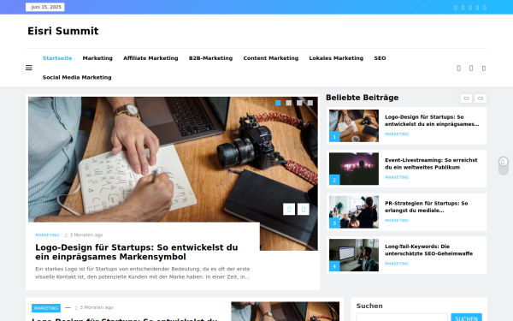Open popular post PR-Strategien für Startups
The width and height of the screenshot is (513, 321).
tap(427, 206)
